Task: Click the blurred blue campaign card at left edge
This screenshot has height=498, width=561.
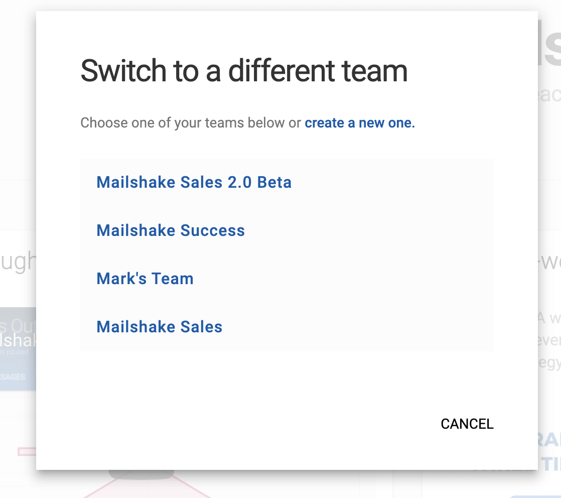Action: coord(18,341)
